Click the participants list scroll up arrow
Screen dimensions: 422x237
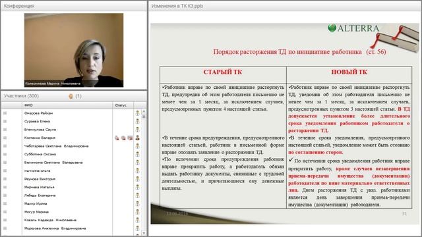pos(144,111)
